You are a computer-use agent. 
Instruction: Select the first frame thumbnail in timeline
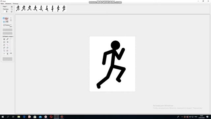(18, 8)
